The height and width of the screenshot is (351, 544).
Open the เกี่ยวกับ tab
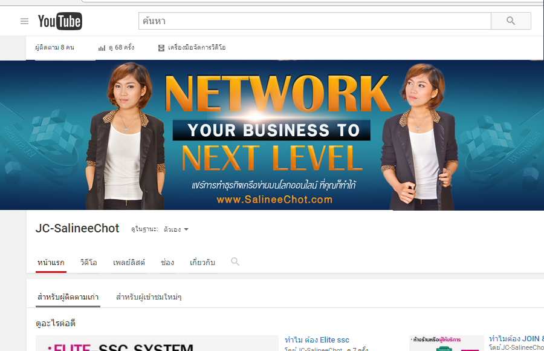point(202,263)
